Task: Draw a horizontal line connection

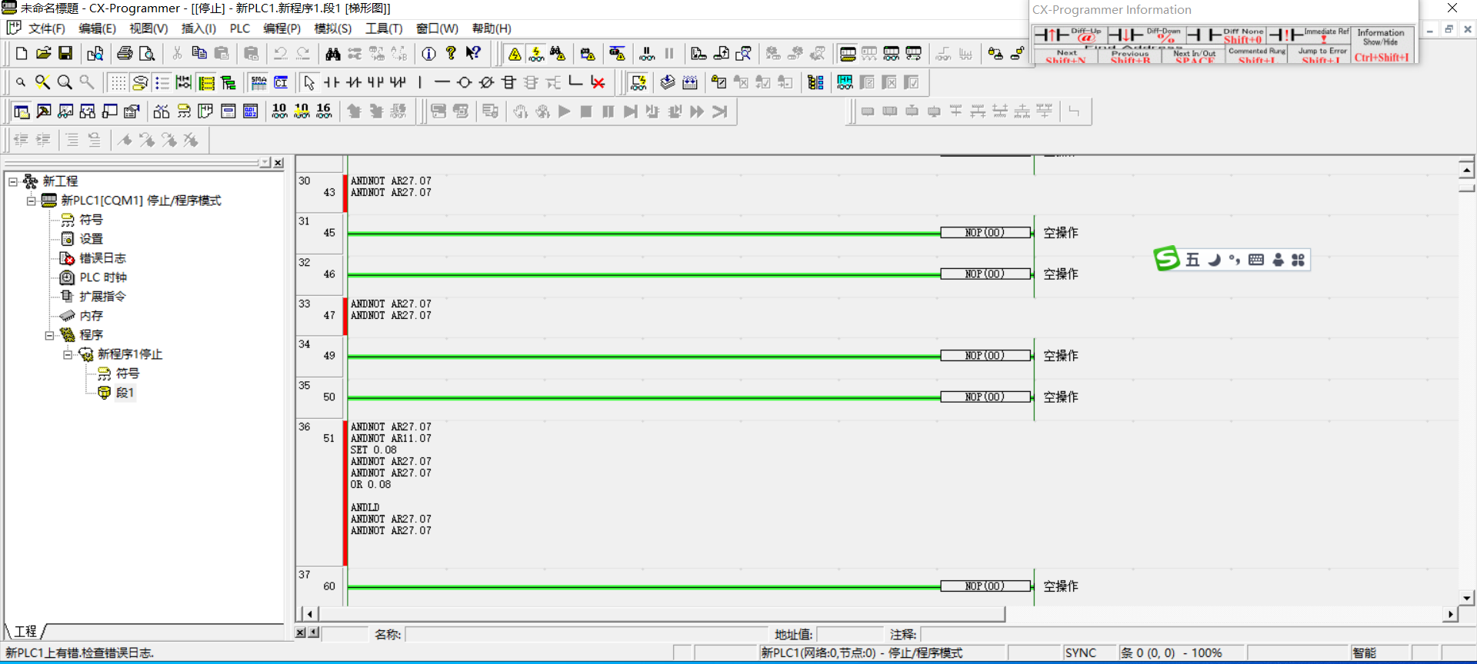Action: 442,82
